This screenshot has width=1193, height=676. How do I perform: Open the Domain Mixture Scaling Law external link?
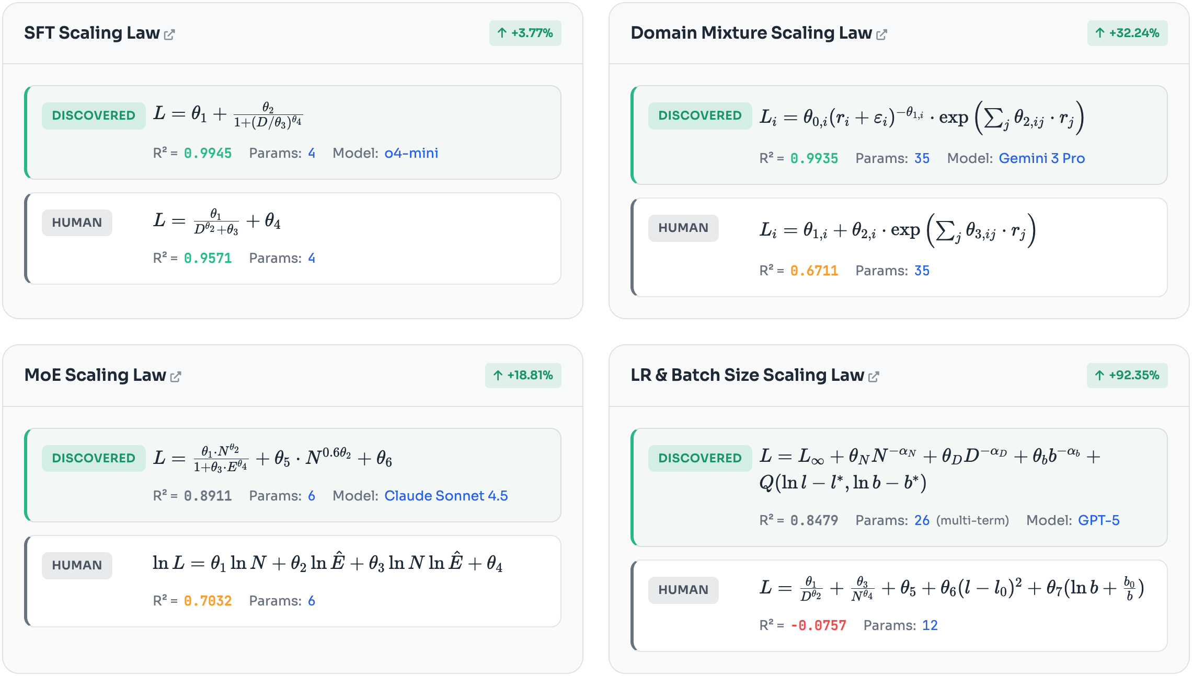coord(882,34)
